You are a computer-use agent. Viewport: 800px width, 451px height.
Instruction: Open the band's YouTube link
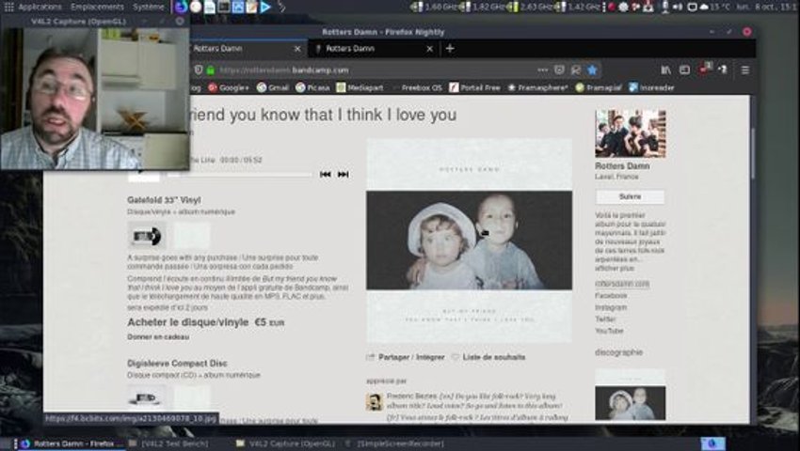(609, 331)
